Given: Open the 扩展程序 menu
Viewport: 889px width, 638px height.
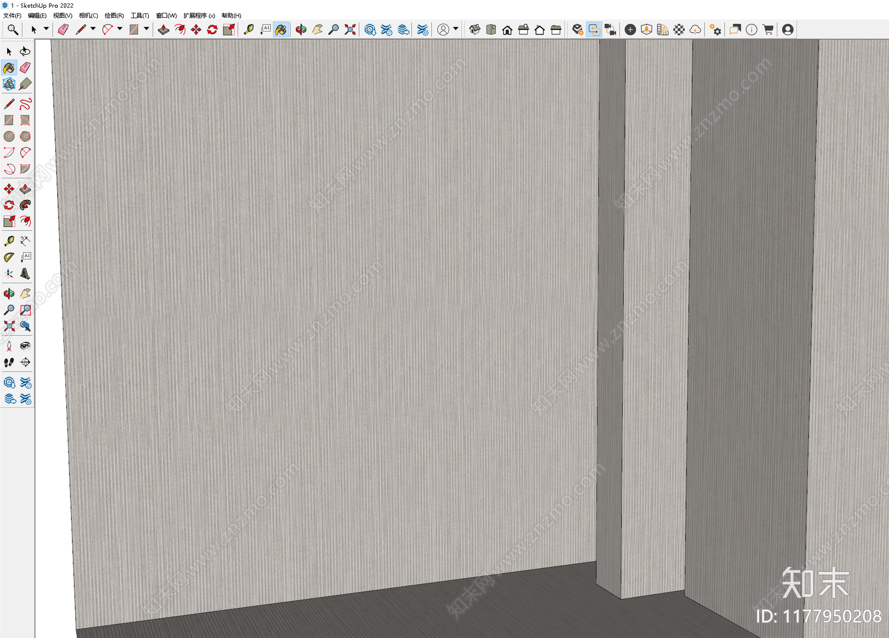Looking at the screenshot, I should (x=199, y=16).
